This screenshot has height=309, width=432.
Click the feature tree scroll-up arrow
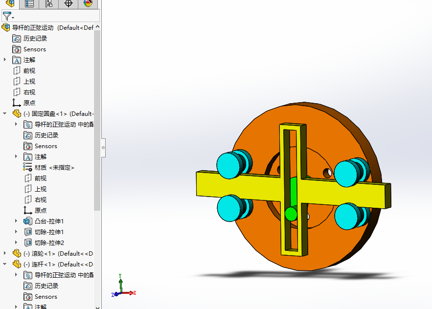(97, 27)
